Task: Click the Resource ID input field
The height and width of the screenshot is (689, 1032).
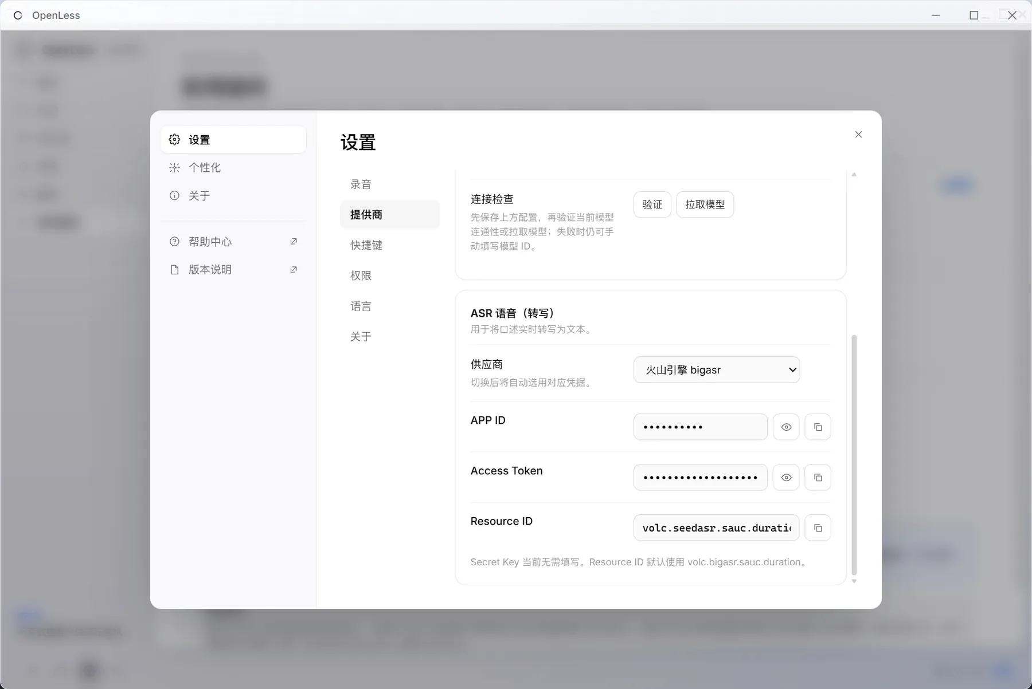Action: click(717, 528)
